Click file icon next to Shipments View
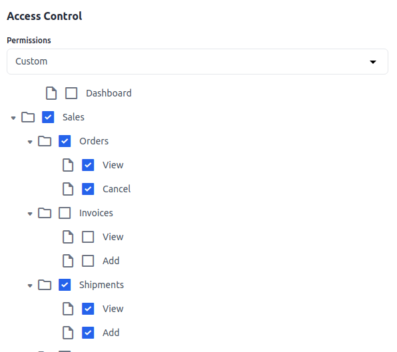 (68, 309)
